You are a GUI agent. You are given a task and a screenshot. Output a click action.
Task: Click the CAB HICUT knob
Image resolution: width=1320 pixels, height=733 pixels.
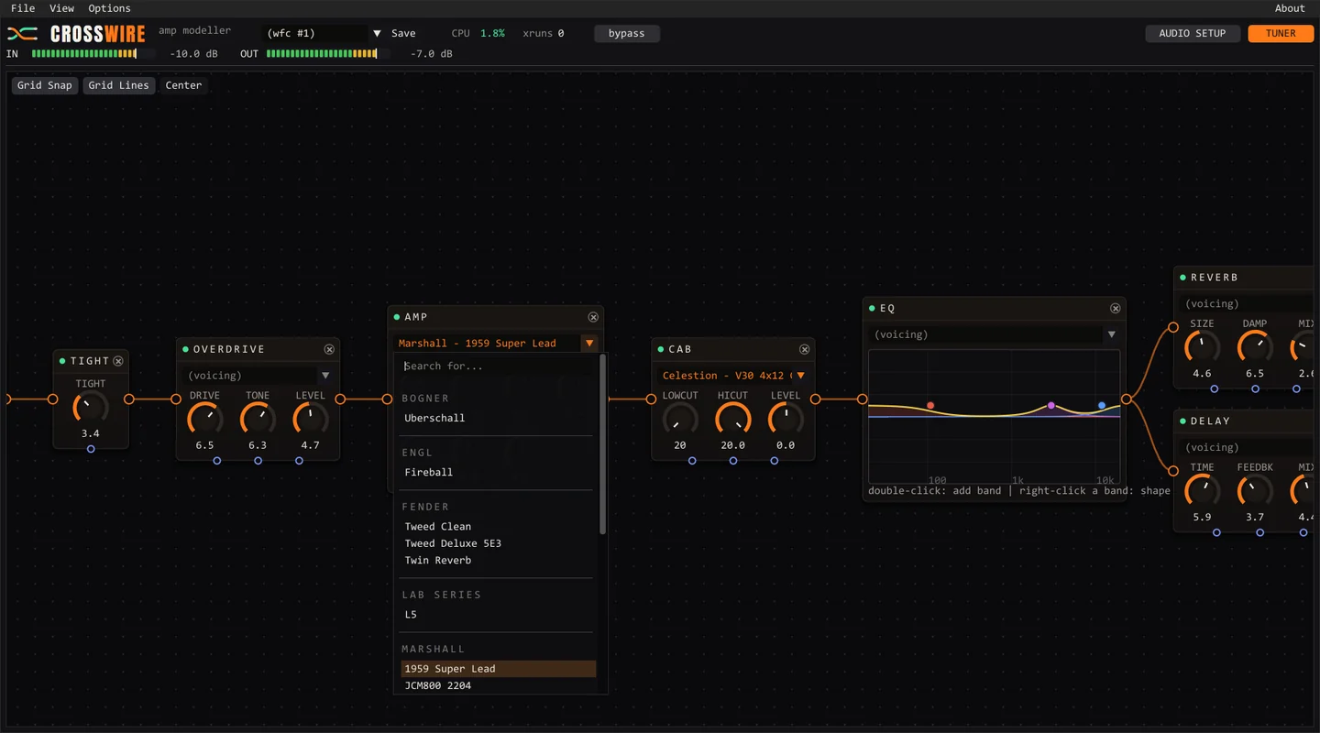point(732,420)
